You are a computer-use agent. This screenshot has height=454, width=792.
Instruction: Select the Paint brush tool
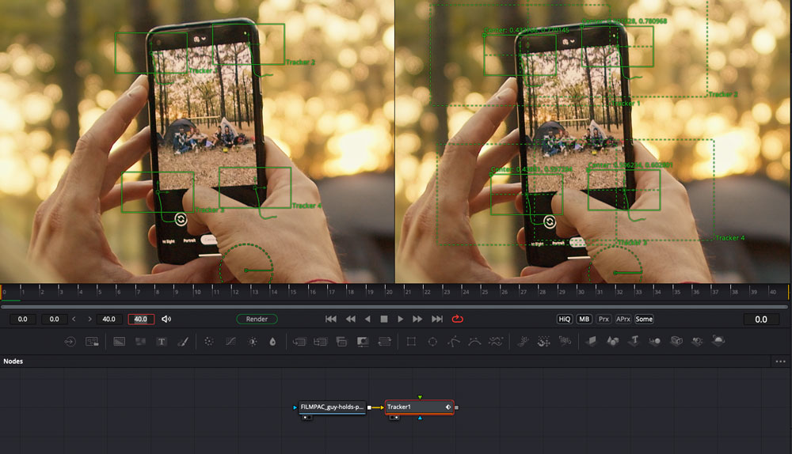pos(181,342)
